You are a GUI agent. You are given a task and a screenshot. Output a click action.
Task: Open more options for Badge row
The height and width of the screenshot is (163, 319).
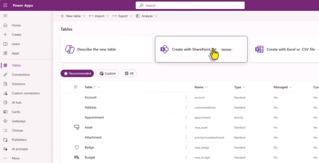tap(186, 147)
